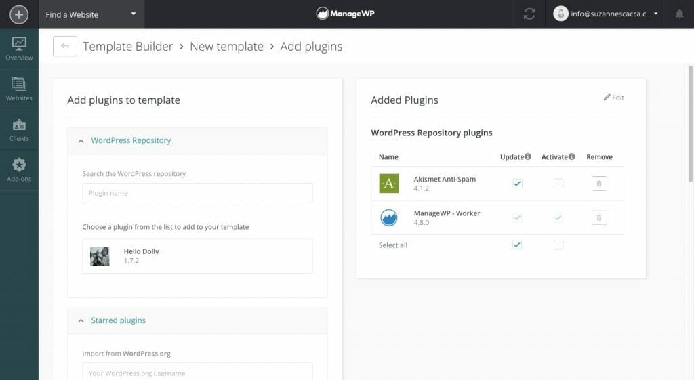Image resolution: width=694 pixels, height=380 pixels.
Task: Go back with the arrow button
Action: pos(65,46)
